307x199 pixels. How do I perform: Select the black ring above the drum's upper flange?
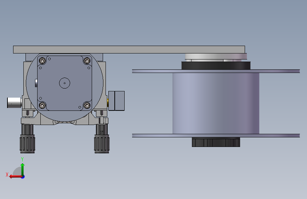pos(216,66)
